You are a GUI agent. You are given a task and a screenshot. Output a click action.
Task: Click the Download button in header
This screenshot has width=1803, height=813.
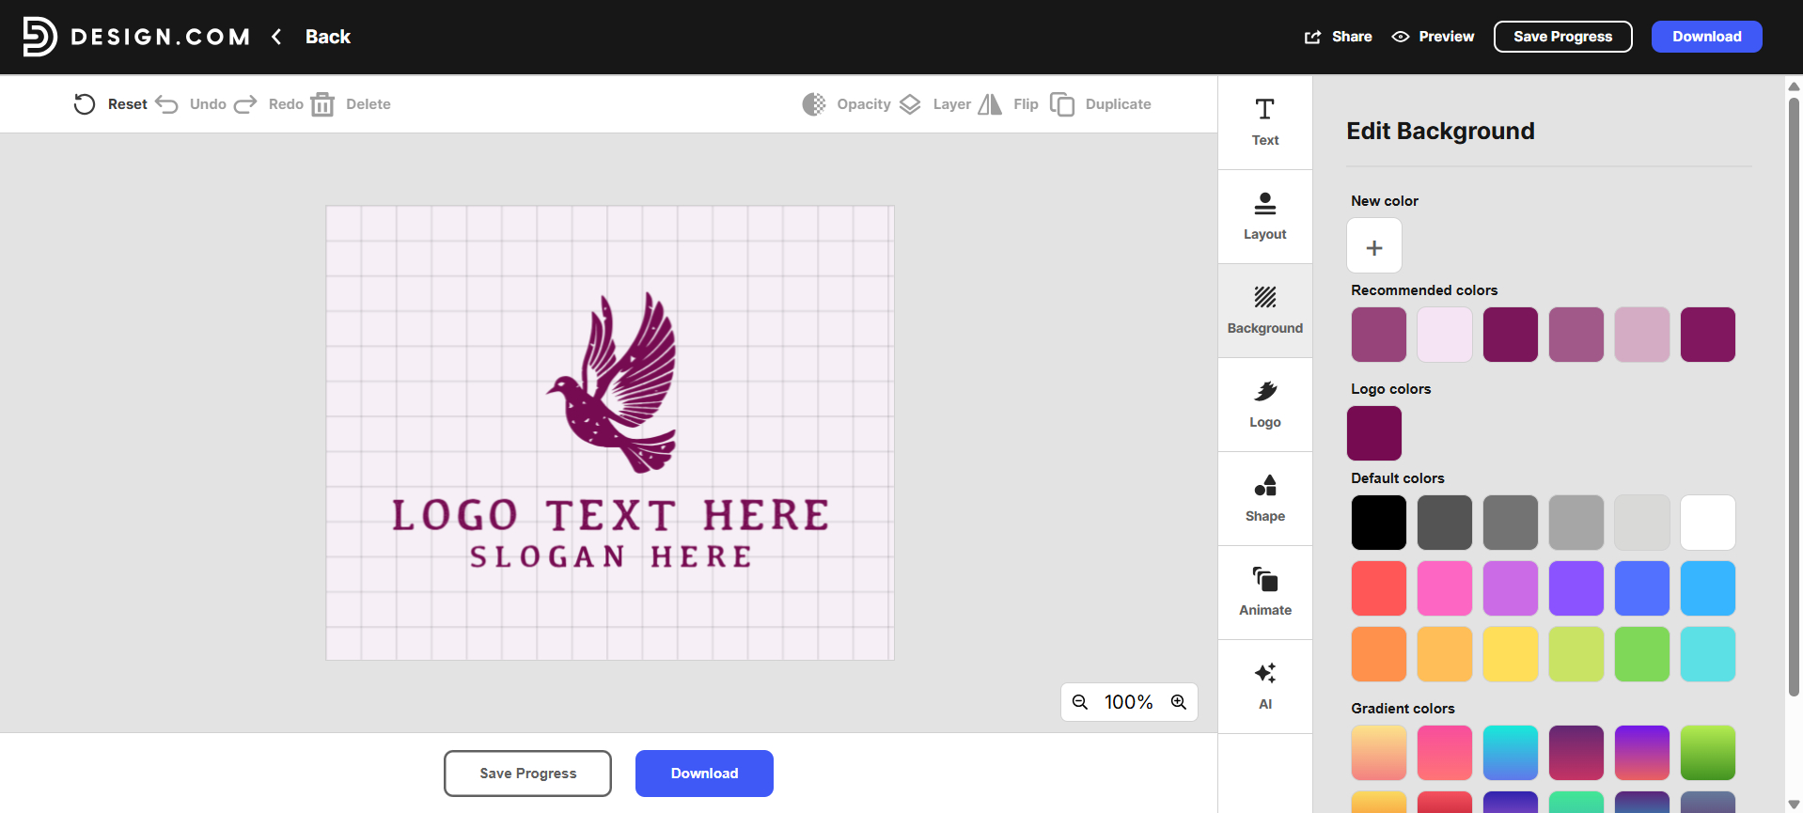1706,37
